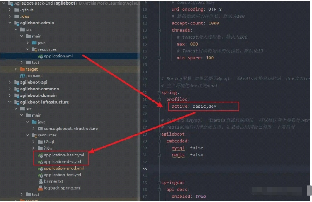312x202 pixels.
Task: Click the 'uri-encoding: UTF-8' line
Action: pyautogui.click(x=196, y=10)
